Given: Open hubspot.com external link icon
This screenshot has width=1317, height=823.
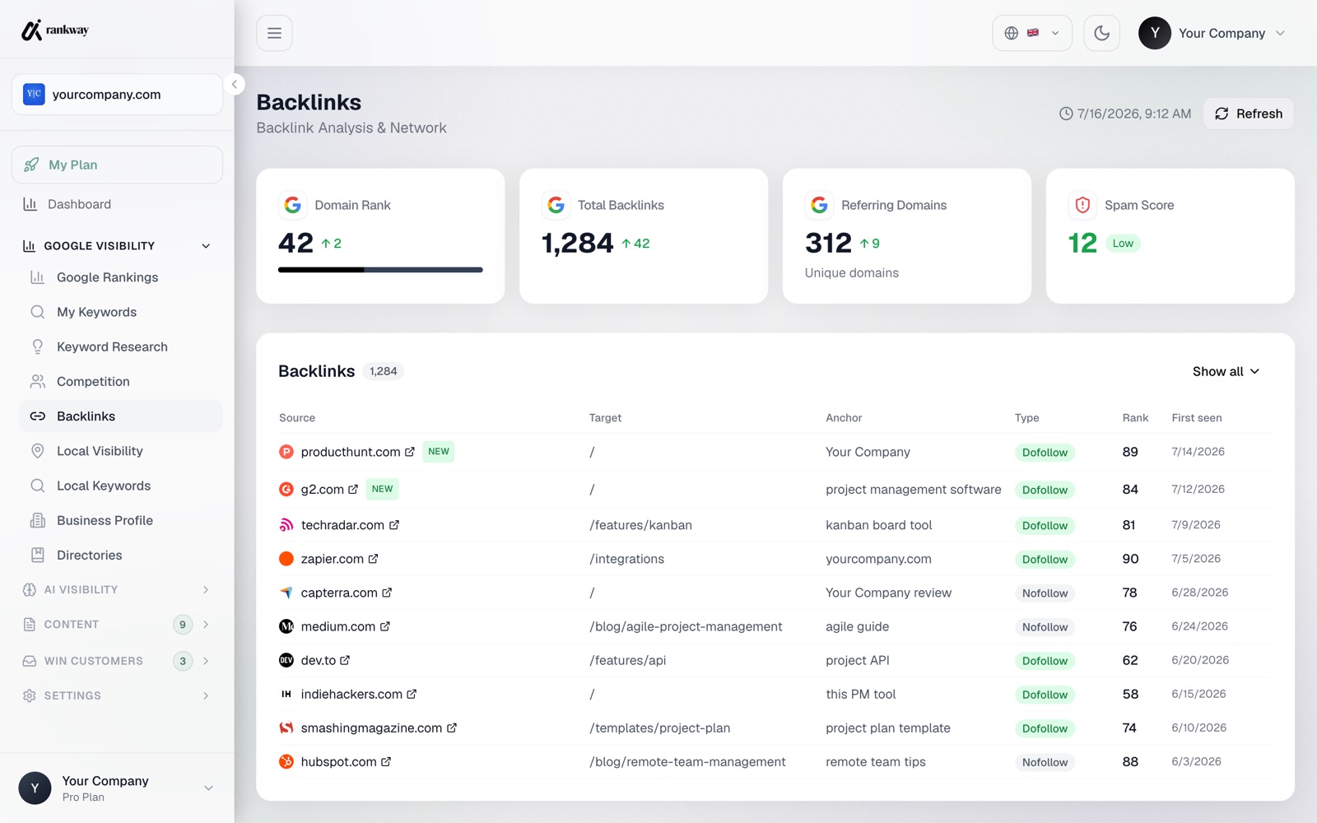Looking at the screenshot, I should click(385, 761).
